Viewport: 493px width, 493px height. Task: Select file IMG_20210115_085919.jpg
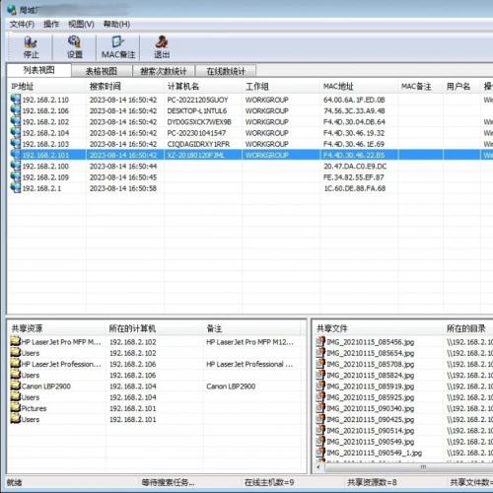371,387
